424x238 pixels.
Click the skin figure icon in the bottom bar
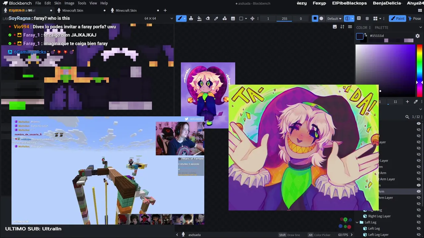[183, 235]
